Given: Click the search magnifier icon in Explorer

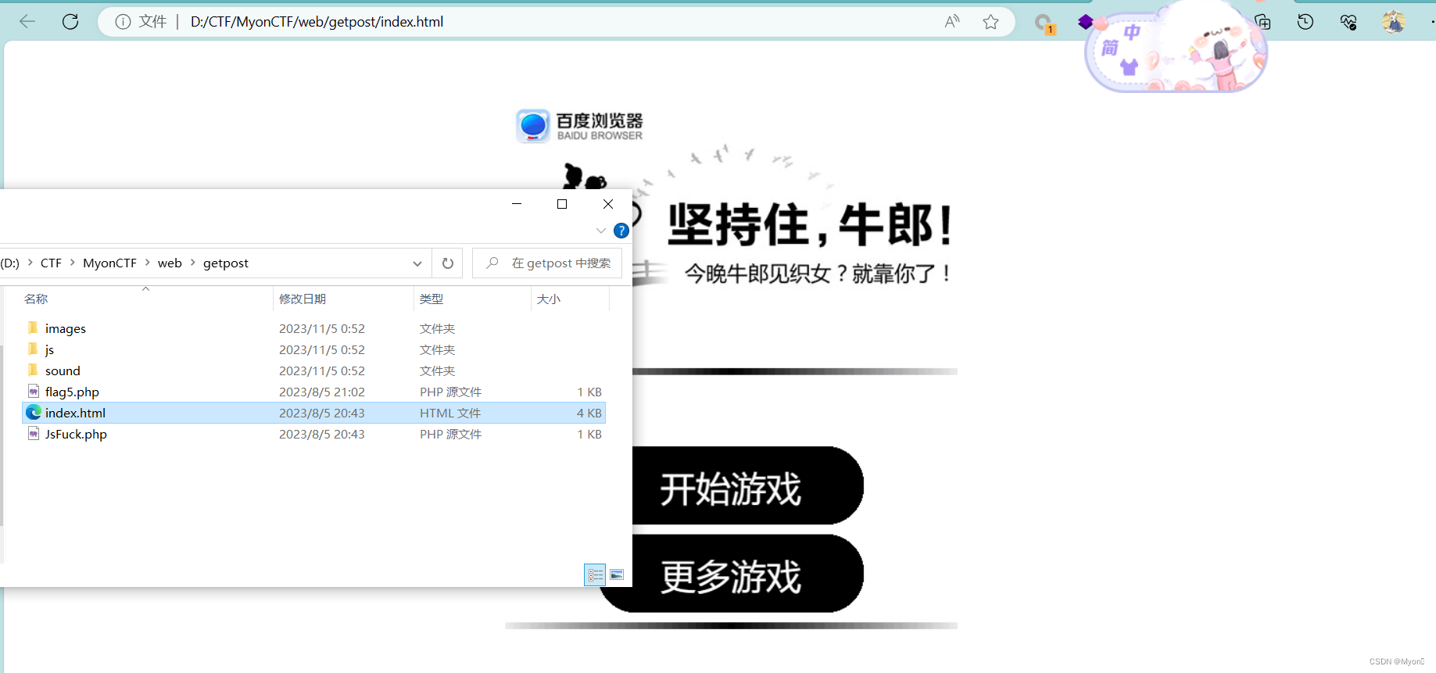Looking at the screenshot, I should pyautogui.click(x=492, y=263).
